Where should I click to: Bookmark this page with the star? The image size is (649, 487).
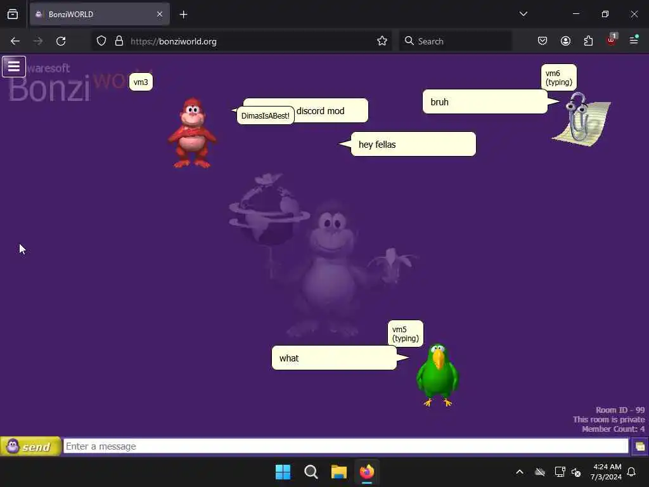(382, 41)
